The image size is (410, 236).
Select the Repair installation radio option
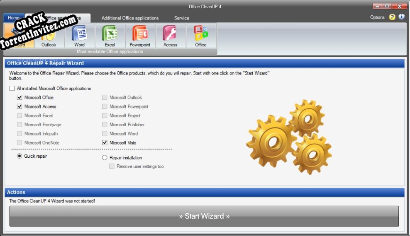point(105,157)
